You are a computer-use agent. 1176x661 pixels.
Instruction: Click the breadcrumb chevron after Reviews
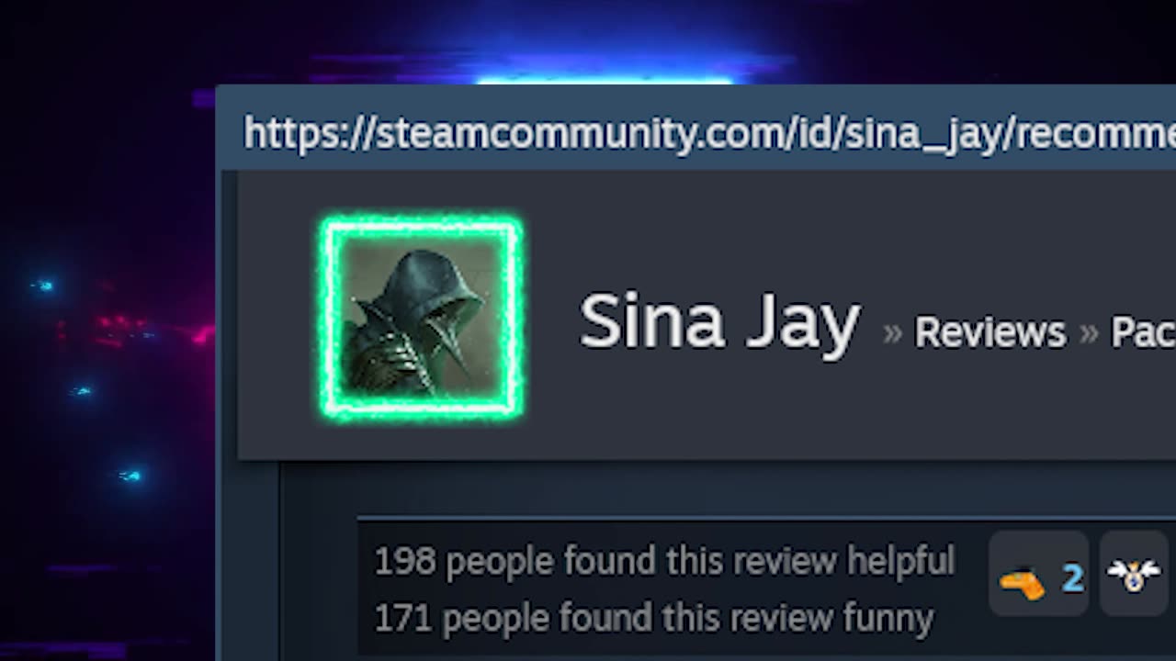pyautogui.click(x=1089, y=332)
